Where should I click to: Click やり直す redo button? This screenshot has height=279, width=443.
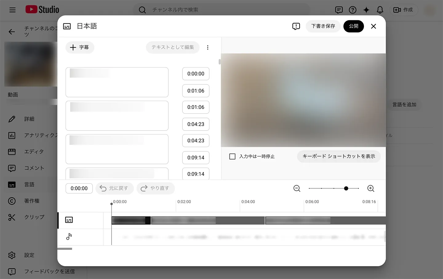[156, 188]
